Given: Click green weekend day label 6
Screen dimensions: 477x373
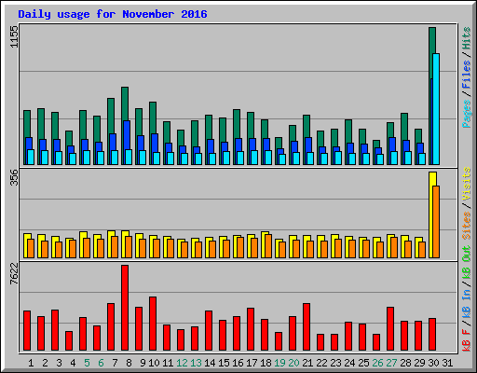Looking at the screenshot, I should (101, 363).
